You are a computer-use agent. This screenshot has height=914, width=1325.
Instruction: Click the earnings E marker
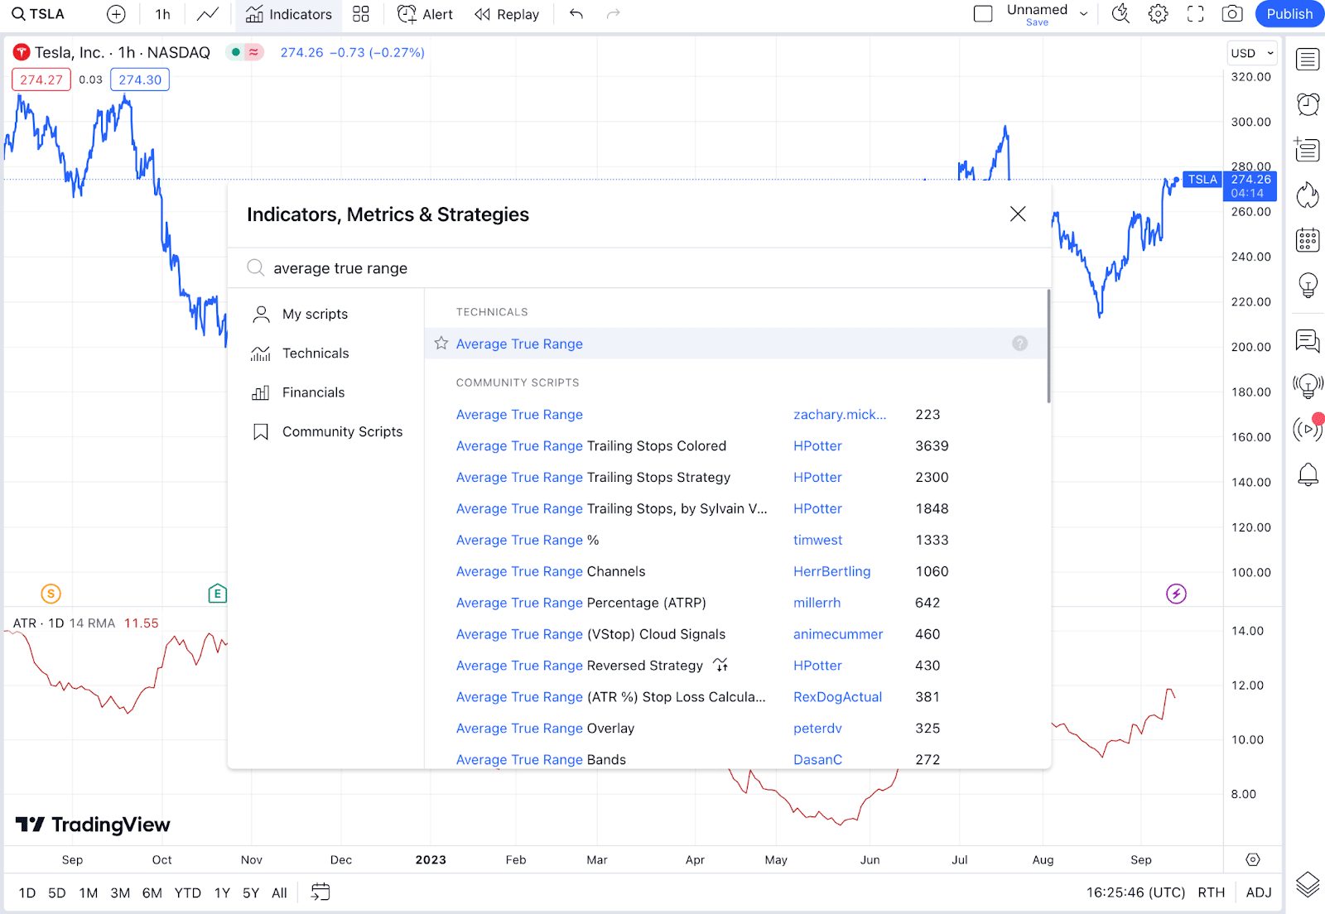coord(217,594)
